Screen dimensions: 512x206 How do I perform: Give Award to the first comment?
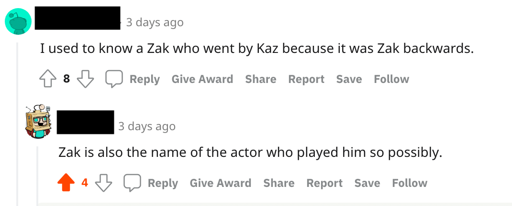202,79
